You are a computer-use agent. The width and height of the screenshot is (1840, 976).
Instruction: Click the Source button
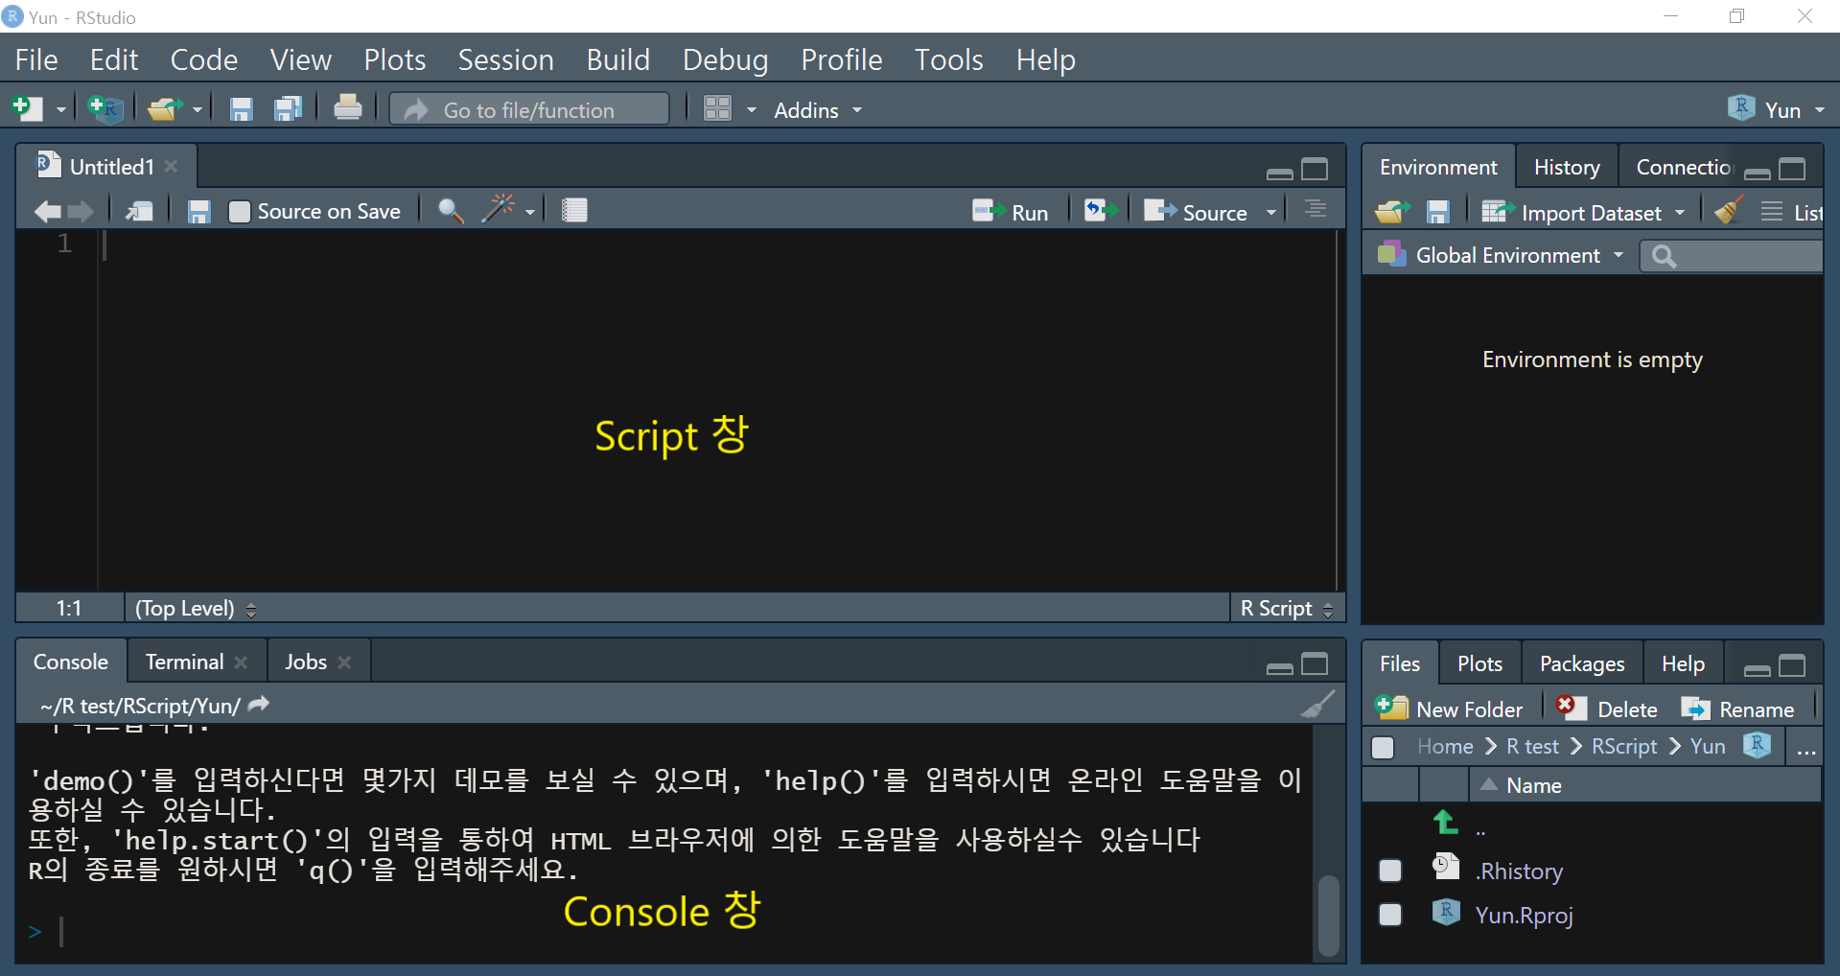[1197, 212]
